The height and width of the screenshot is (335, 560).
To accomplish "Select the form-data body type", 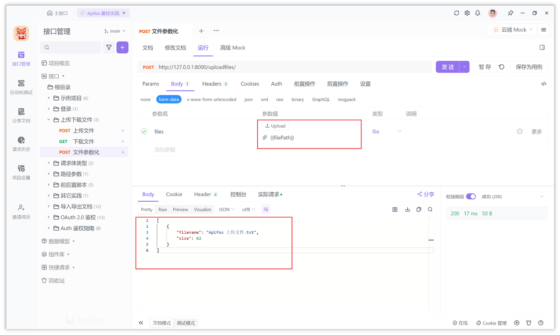I will 168,100.
